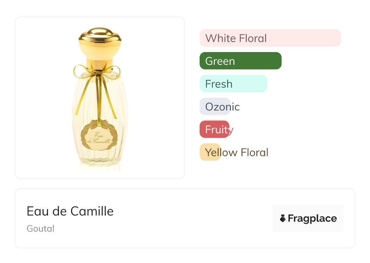
Task: Click the 'Green' text label
Action: coord(220,61)
